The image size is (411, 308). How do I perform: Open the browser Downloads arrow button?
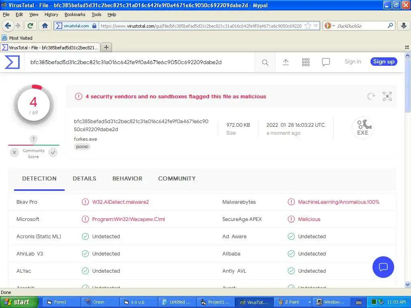point(404,26)
